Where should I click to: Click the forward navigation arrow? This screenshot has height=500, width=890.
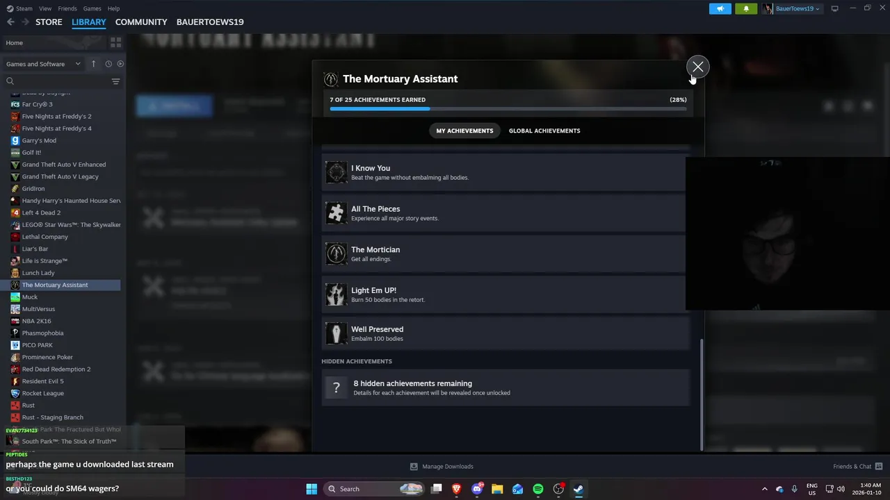coord(26,22)
